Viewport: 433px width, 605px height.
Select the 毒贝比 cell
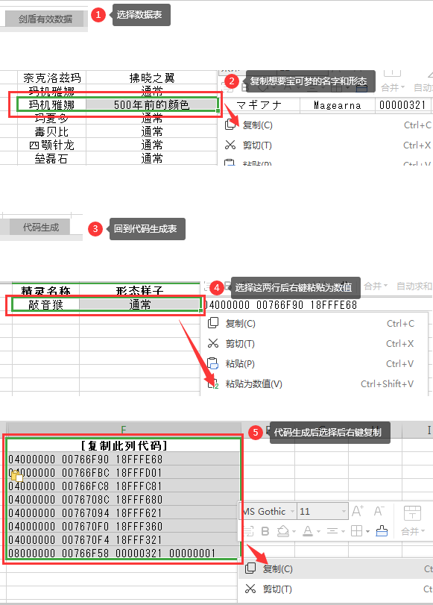coord(51,131)
